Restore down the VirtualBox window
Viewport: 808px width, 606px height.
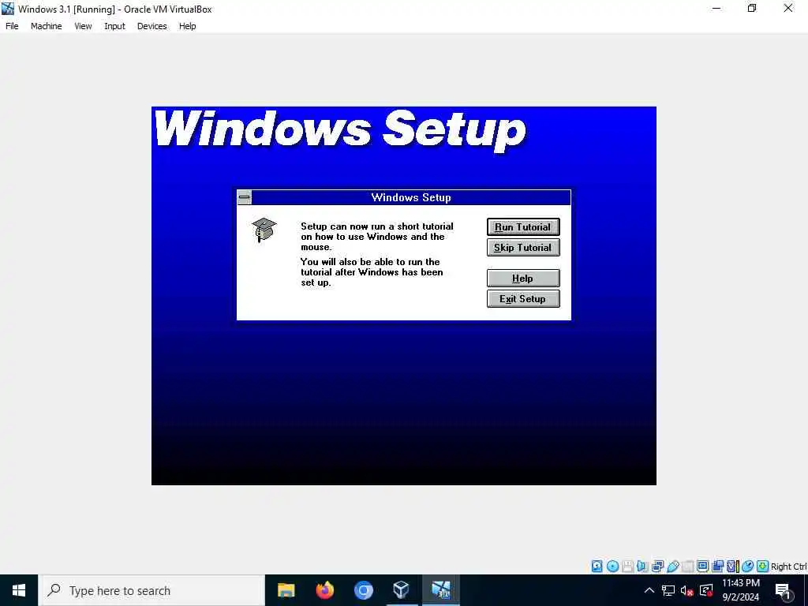pyautogui.click(x=752, y=8)
